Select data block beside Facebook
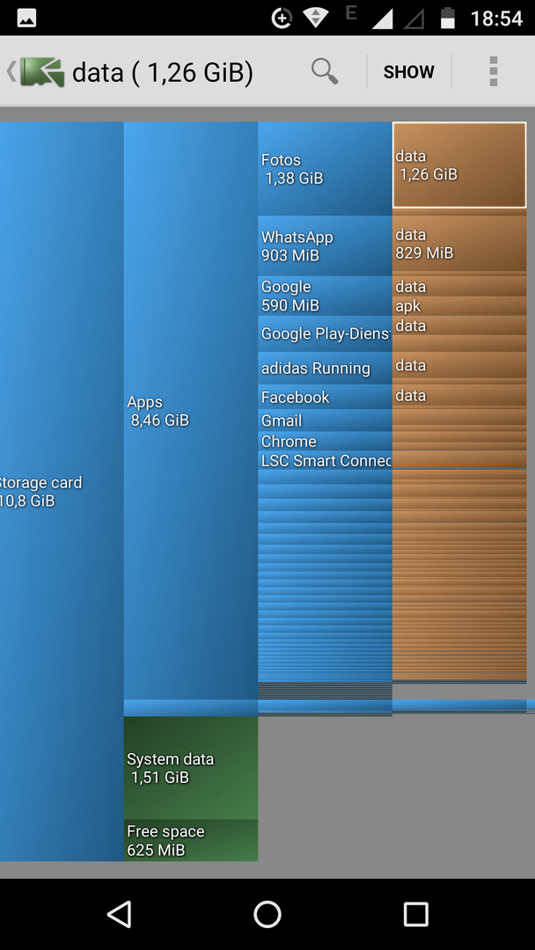 (x=459, y=395)
